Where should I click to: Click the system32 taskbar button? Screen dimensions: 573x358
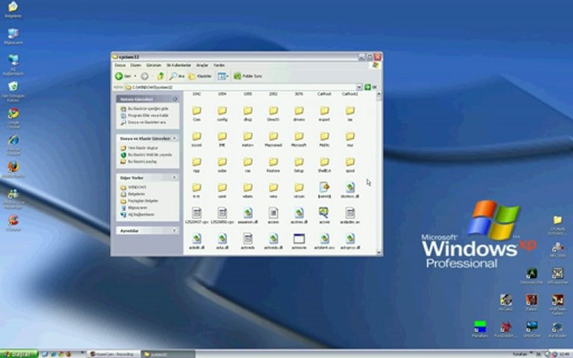(168, 354)
